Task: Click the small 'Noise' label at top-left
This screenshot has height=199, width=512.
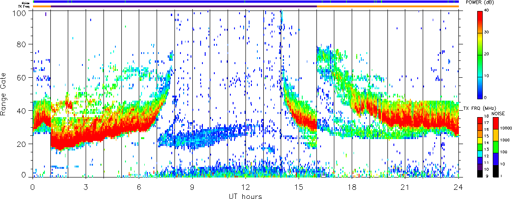Action: (26, 3)
